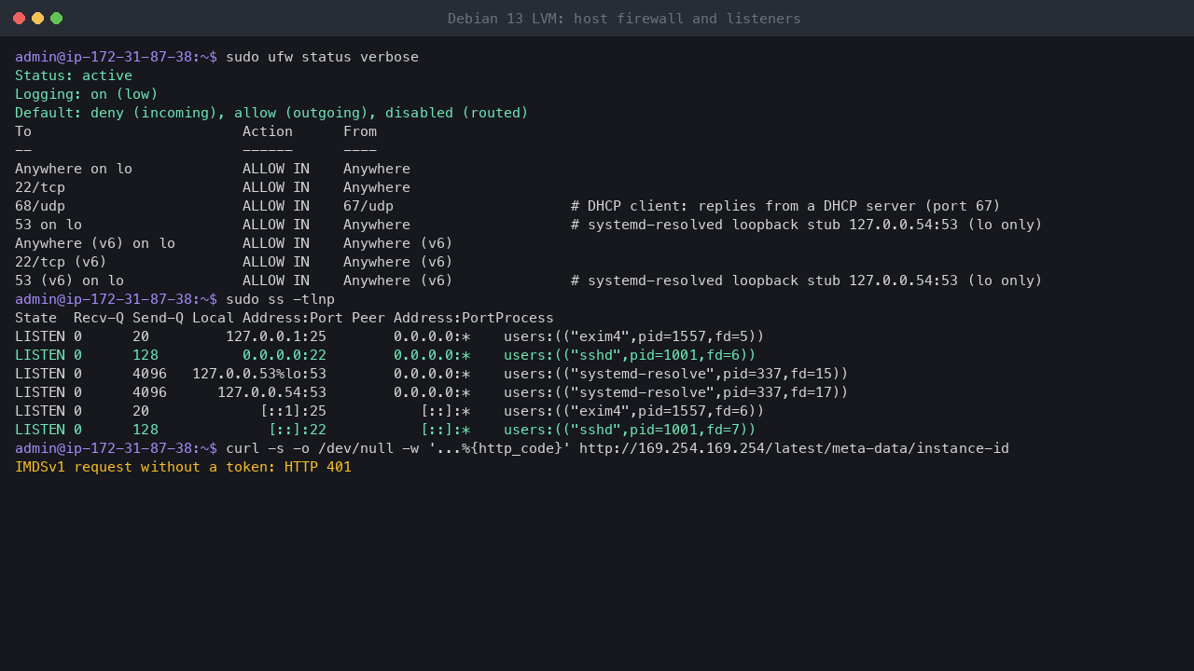Click the '127.0.0.53%lo:53' local address
Viewport: 1194px width, 671px height.
[259, 374]
